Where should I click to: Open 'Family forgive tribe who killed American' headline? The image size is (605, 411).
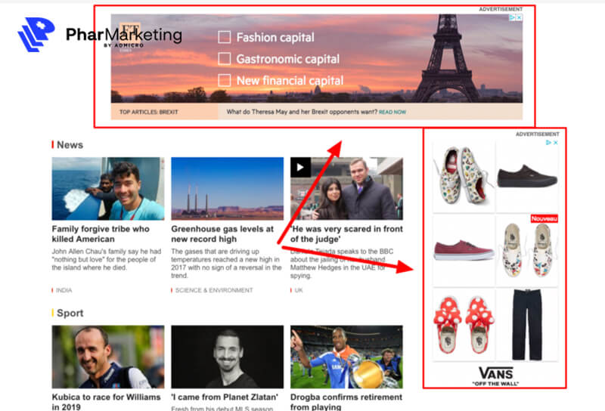(101, 234)
